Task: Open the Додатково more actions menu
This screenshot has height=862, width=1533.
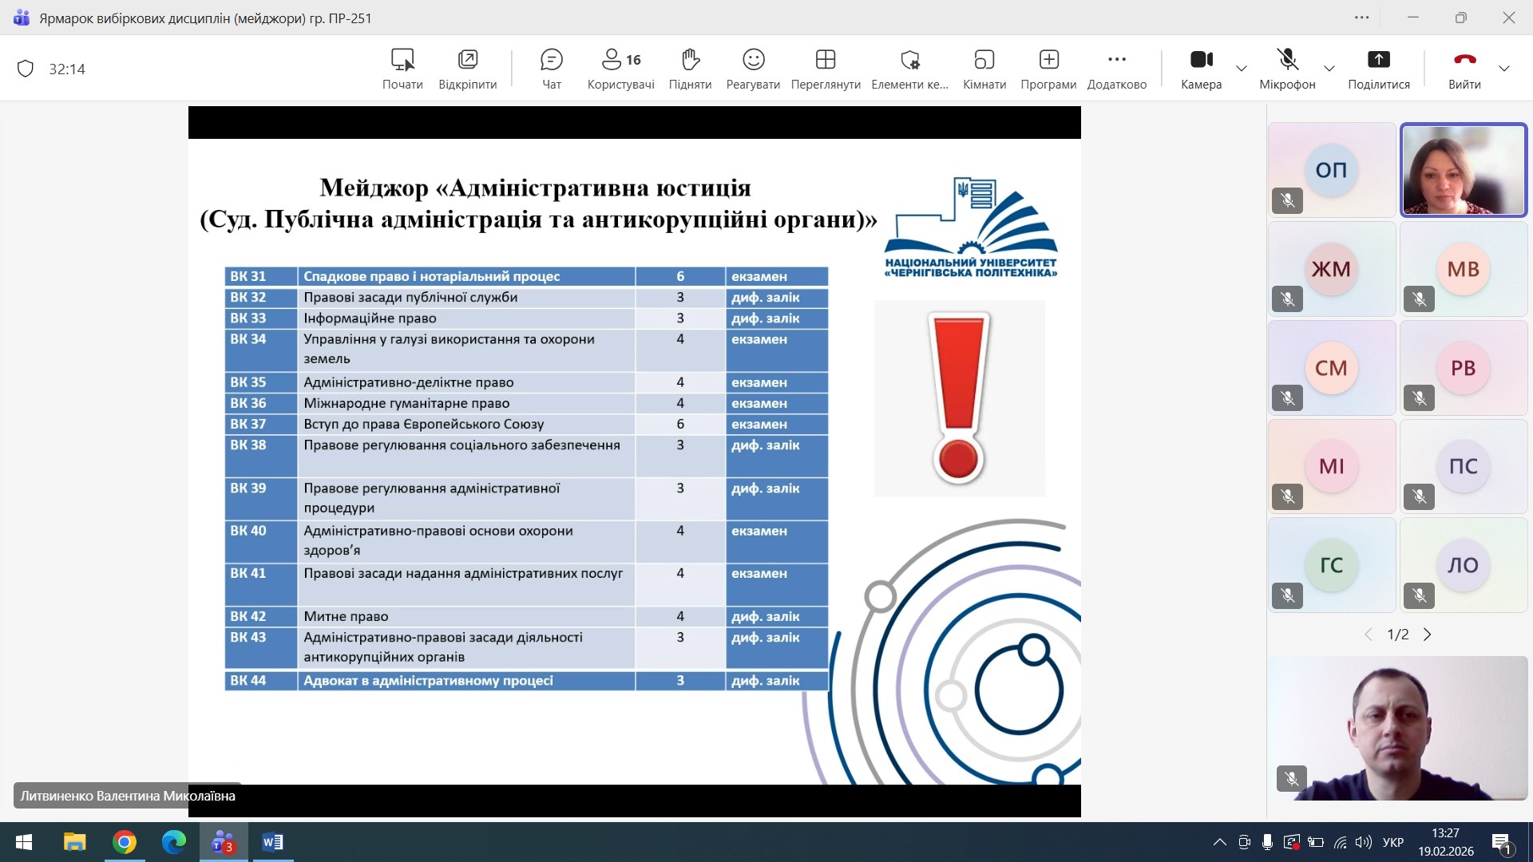Action: click(x=1116, y=68)
